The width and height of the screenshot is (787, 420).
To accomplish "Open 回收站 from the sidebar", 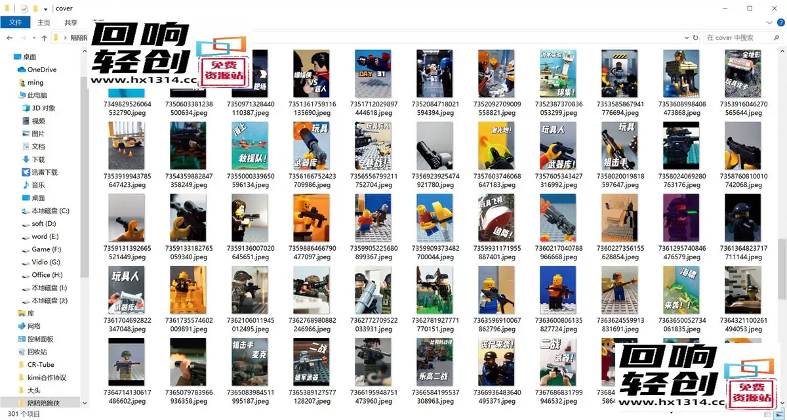I will tap(37, 352).
